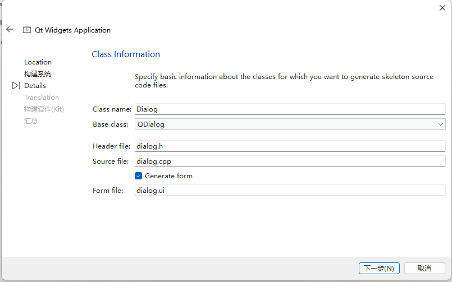The height and width of the screenshot is (282, 452).
Task: Click the Specify basic information description text
Action: click(284, 81)
